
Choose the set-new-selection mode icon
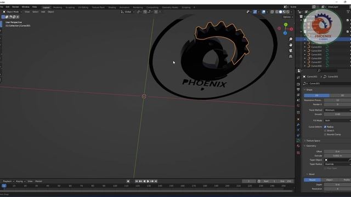pos(3,17)
